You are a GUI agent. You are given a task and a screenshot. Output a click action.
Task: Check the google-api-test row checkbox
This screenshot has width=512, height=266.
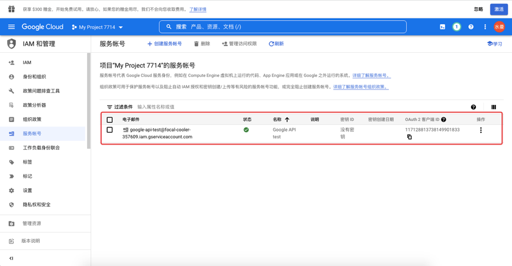110,130
